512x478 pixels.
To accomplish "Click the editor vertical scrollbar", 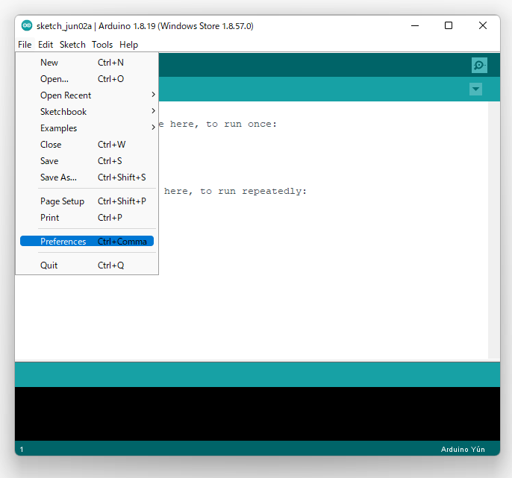I will coord(494,230).
